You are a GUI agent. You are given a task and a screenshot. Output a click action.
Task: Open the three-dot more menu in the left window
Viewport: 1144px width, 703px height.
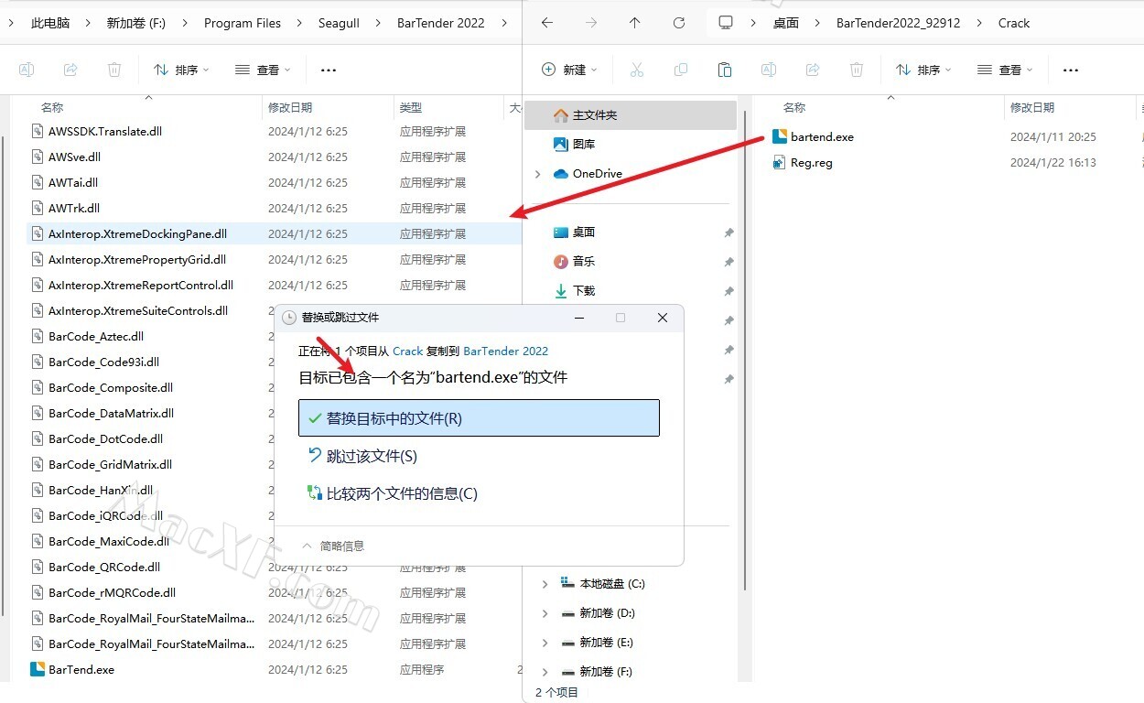[x=329, y=70]
